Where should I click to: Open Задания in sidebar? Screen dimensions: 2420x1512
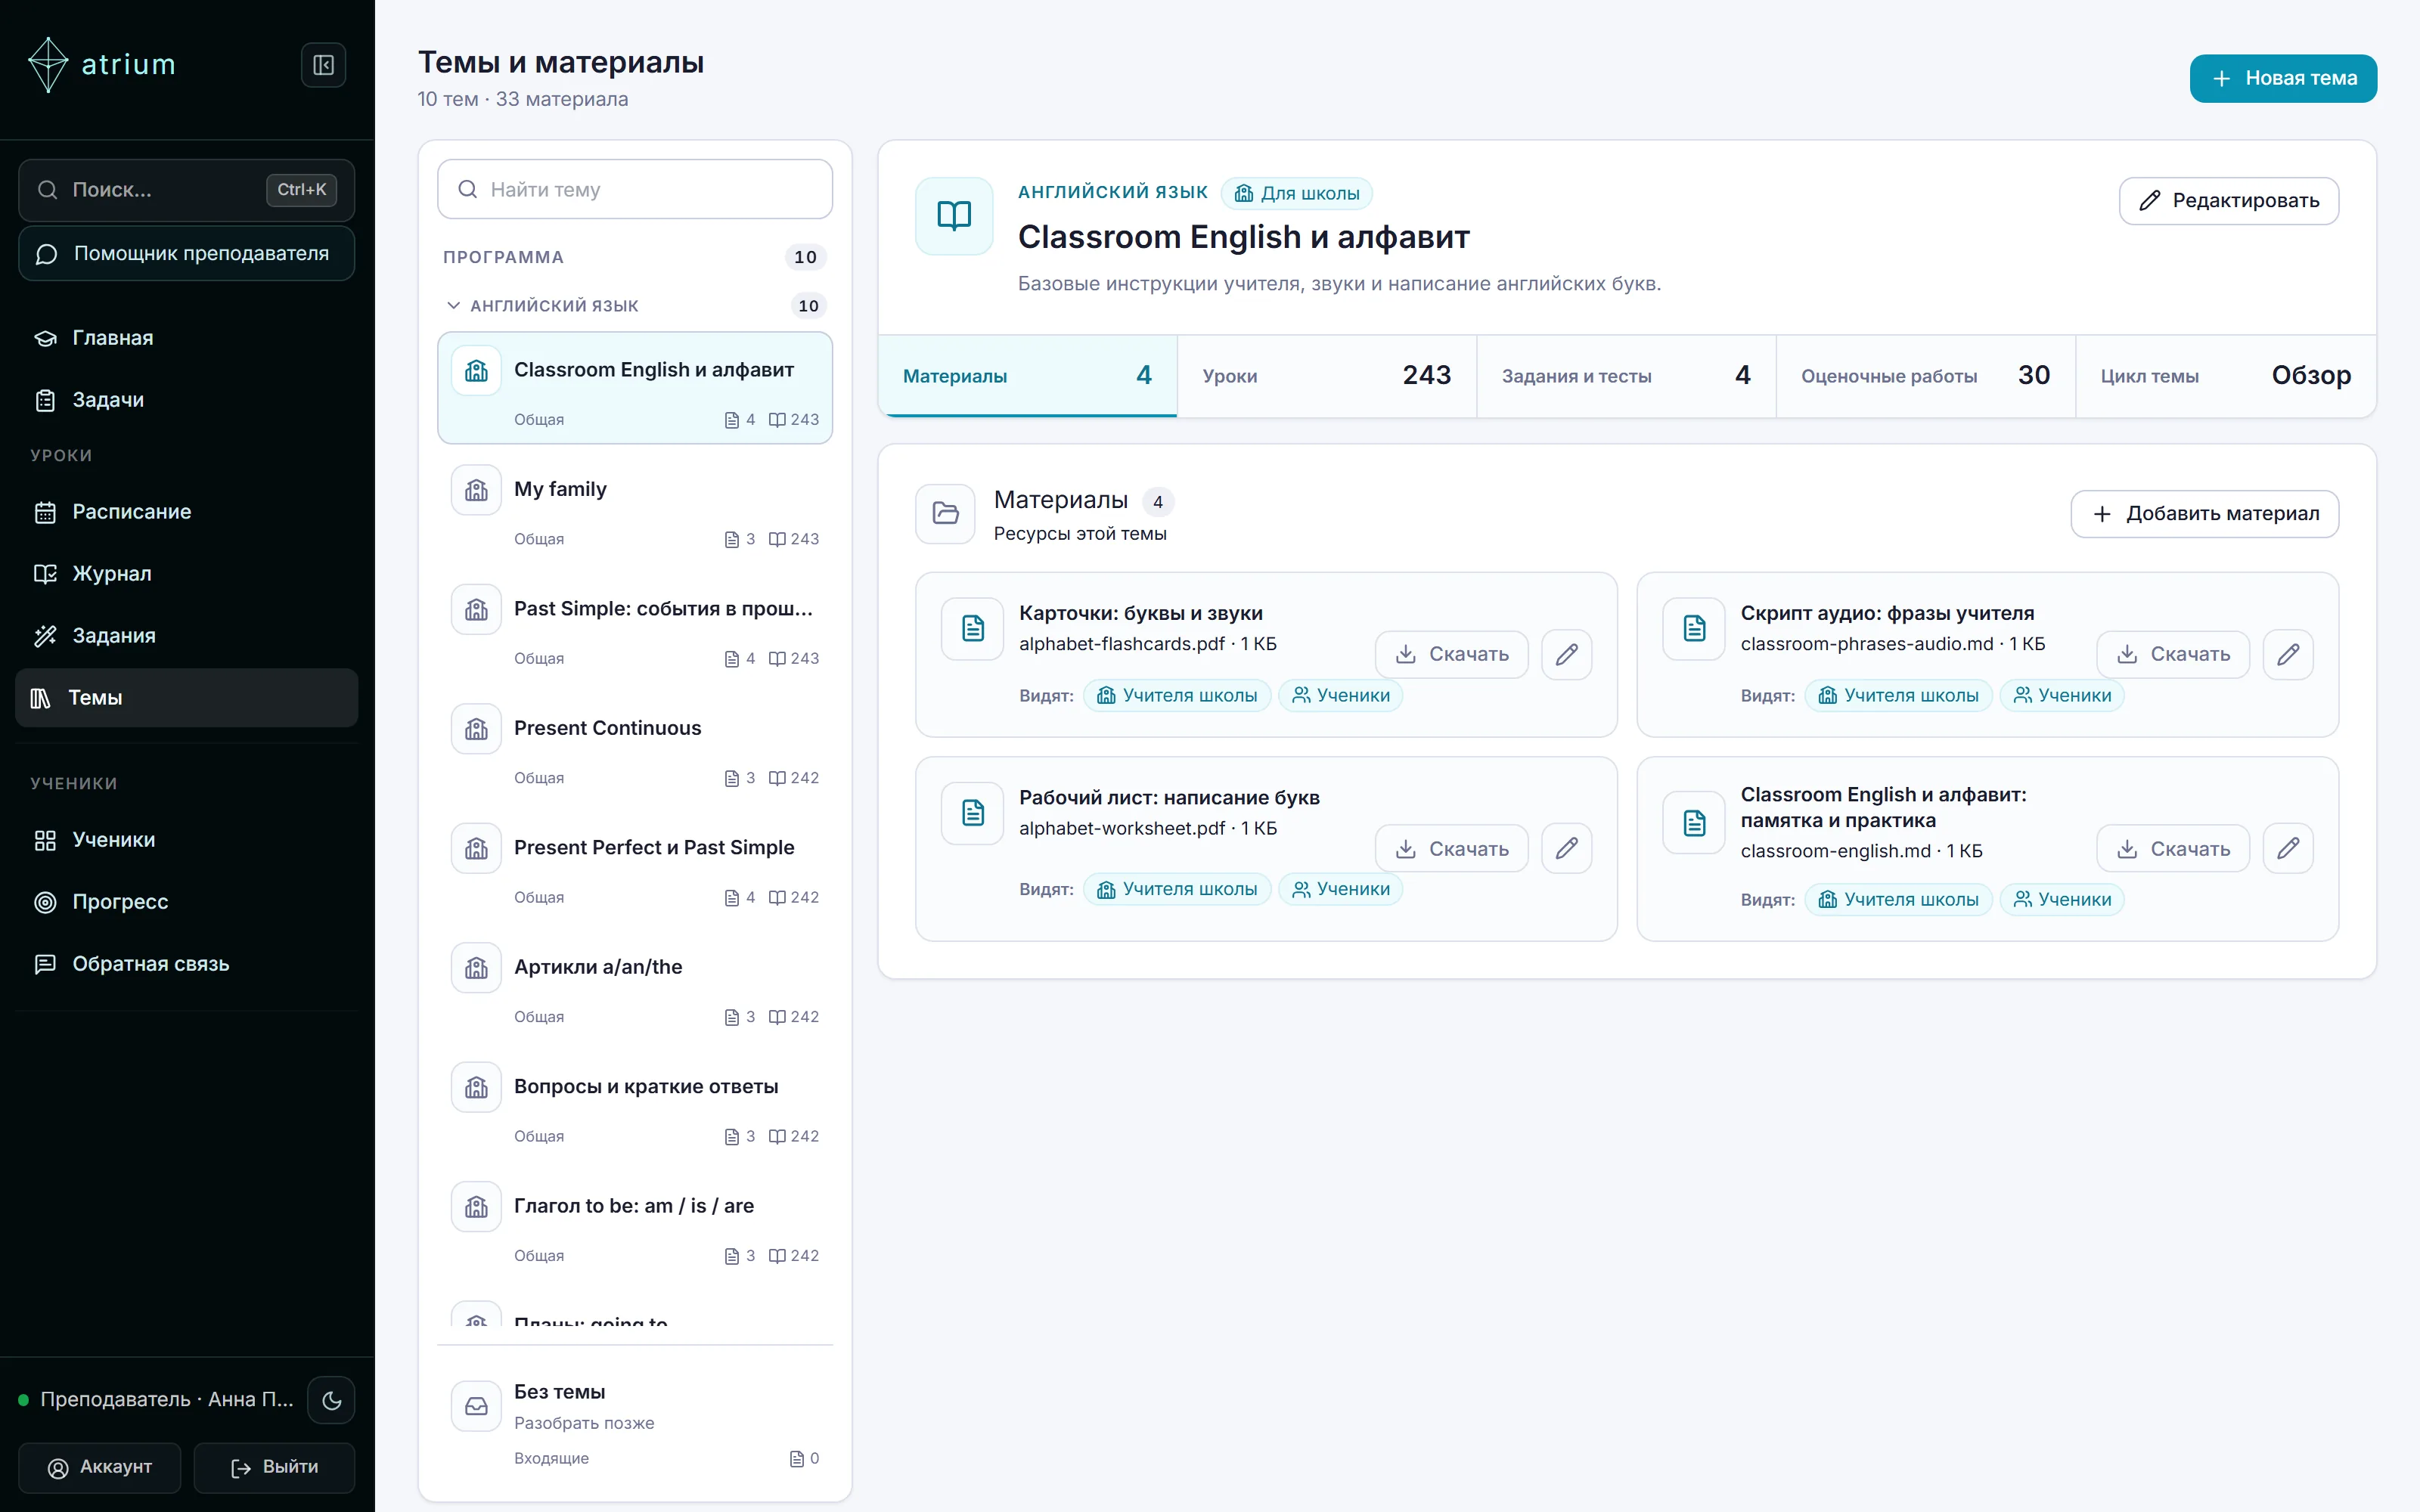point(187,636)
